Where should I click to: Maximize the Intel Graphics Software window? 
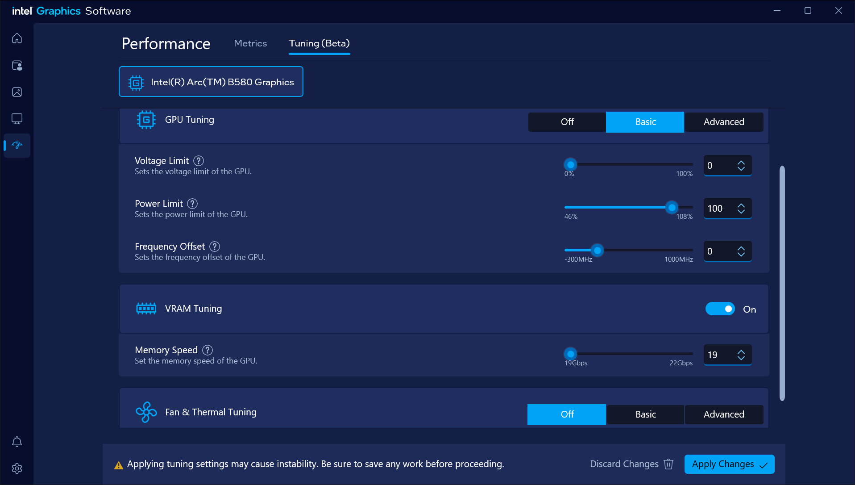coord(808,11)
